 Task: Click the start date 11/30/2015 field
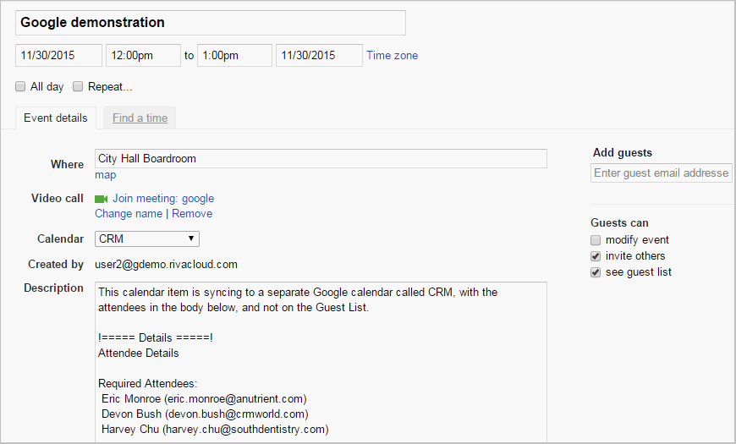tap(58, 55)
